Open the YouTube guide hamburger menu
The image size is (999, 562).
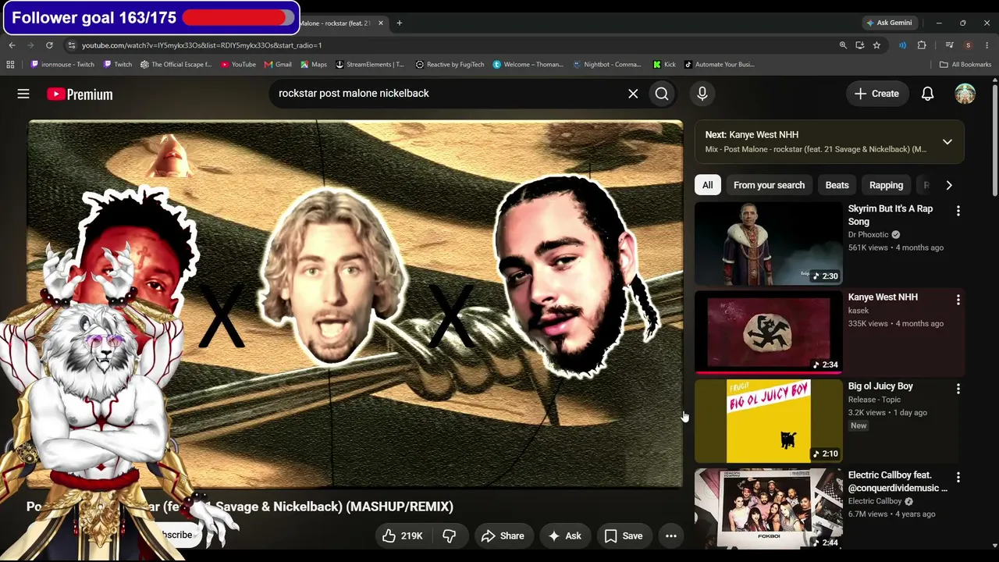click(x=23, y=94)
